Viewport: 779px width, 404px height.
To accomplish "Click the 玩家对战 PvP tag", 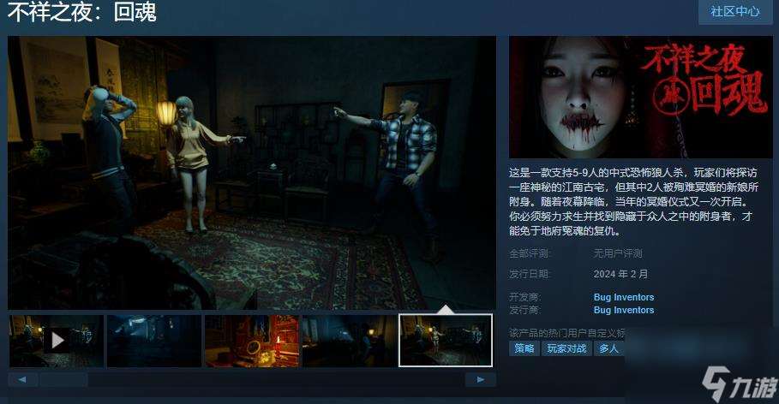I will (x=566, y=348).
